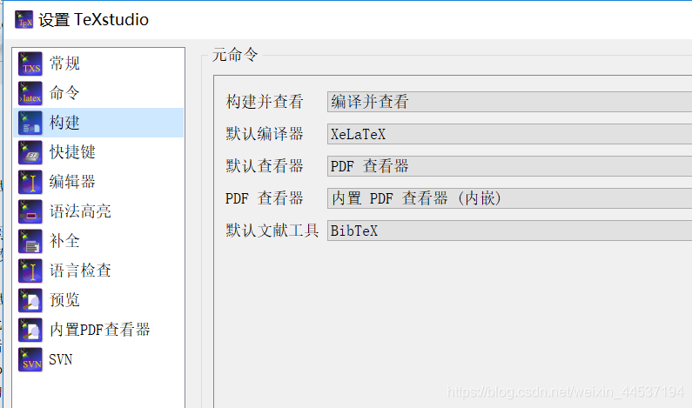Go to 快捷键 settings page

pos(72,152)
